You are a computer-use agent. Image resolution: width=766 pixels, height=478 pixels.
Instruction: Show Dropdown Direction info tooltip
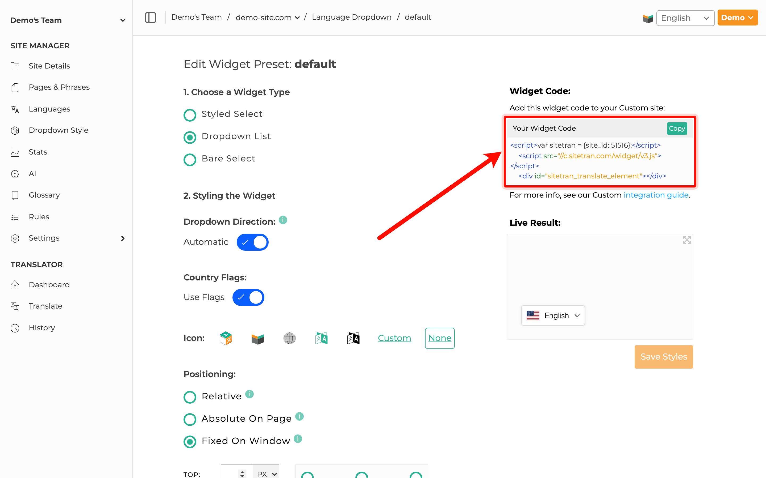click(x=283, y=220)
